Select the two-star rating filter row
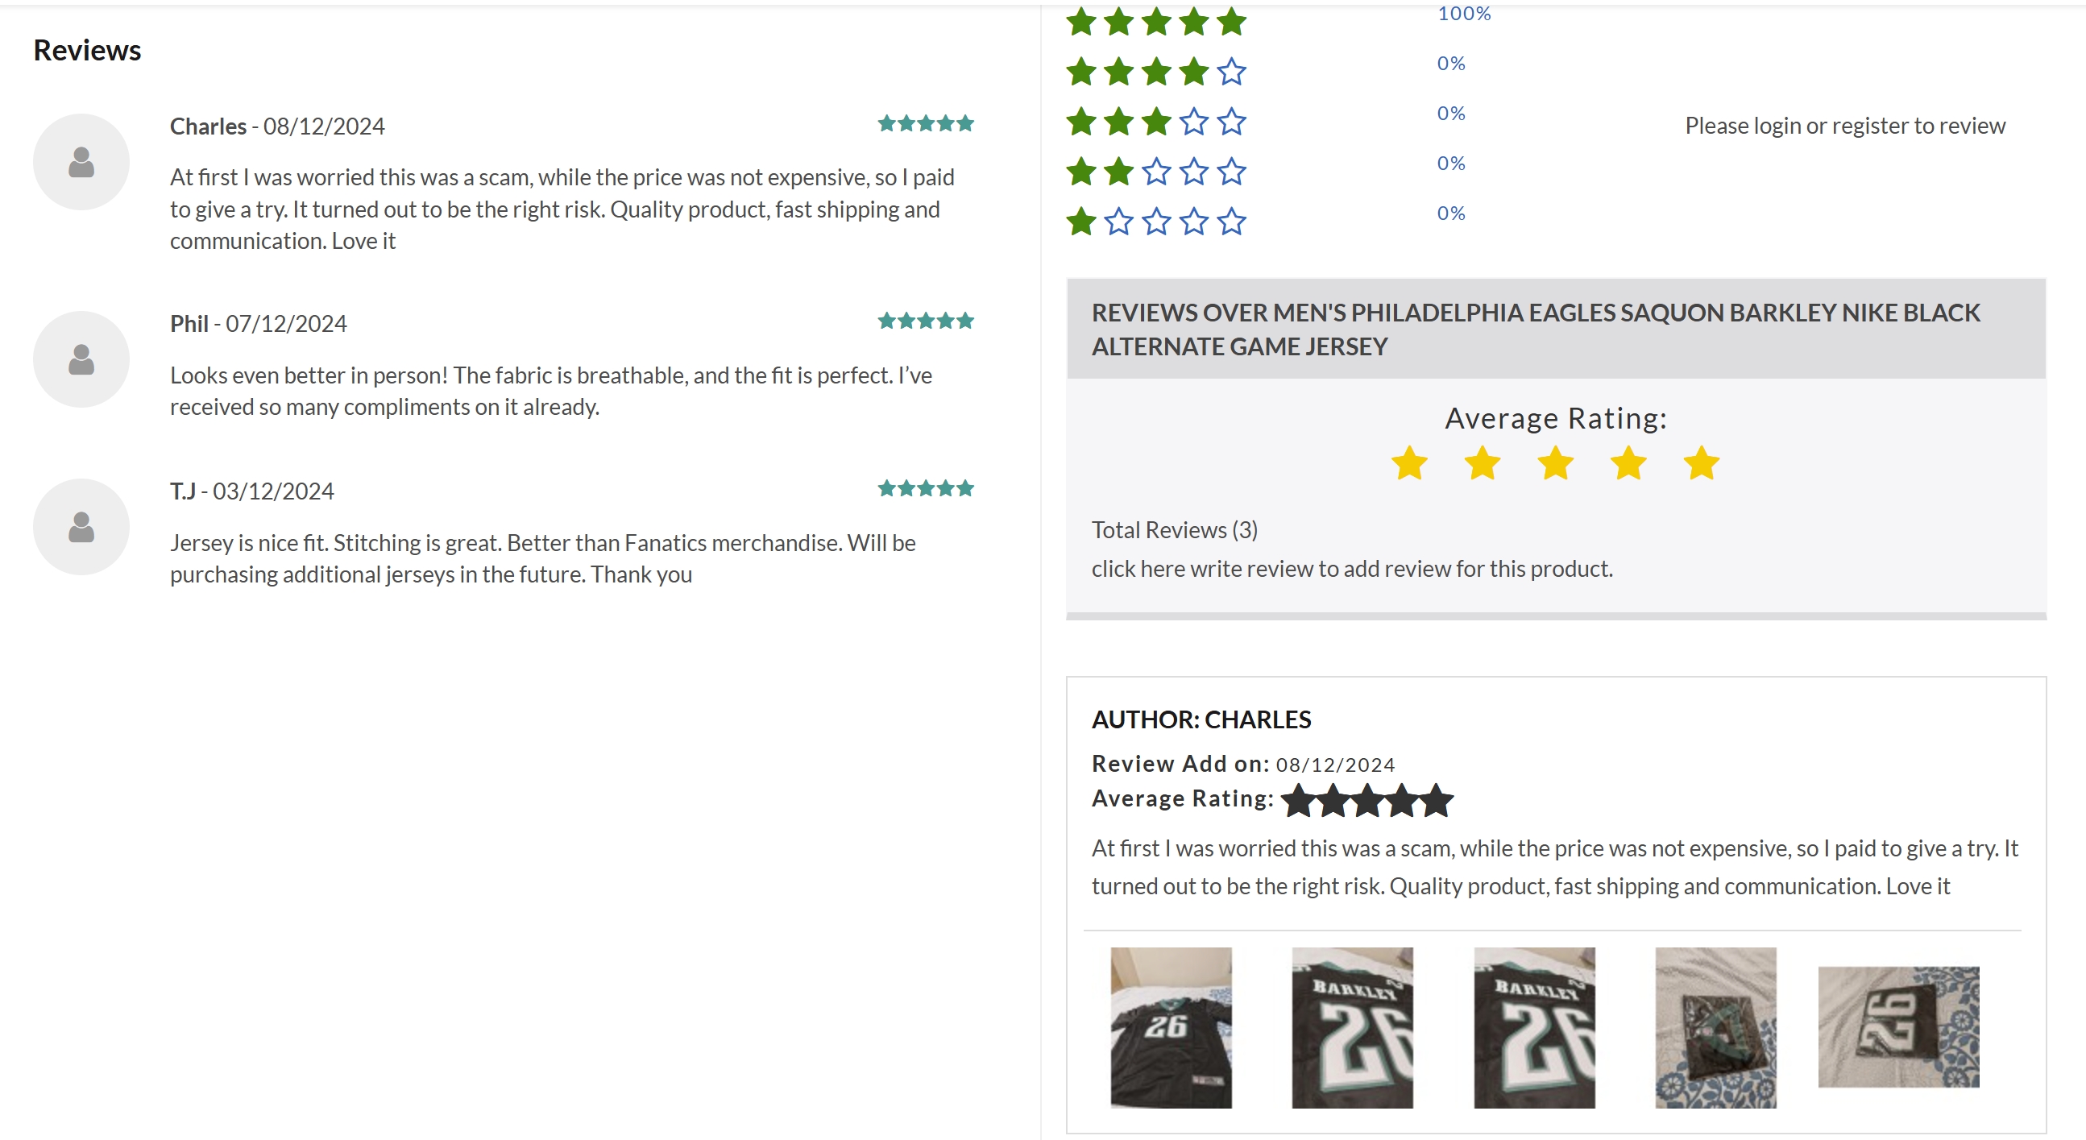 coord(1155,172)
